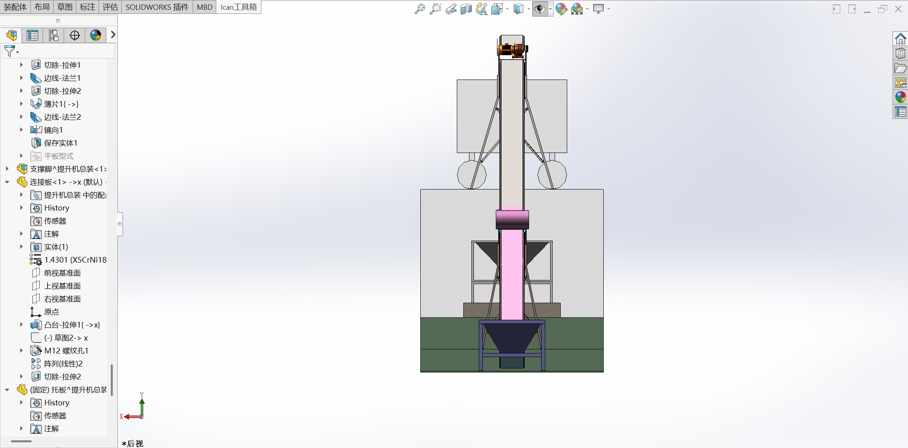Screen dimensions: 908x448
Task: Open the Display Style dropdown arrow
Action: (529, 9)
